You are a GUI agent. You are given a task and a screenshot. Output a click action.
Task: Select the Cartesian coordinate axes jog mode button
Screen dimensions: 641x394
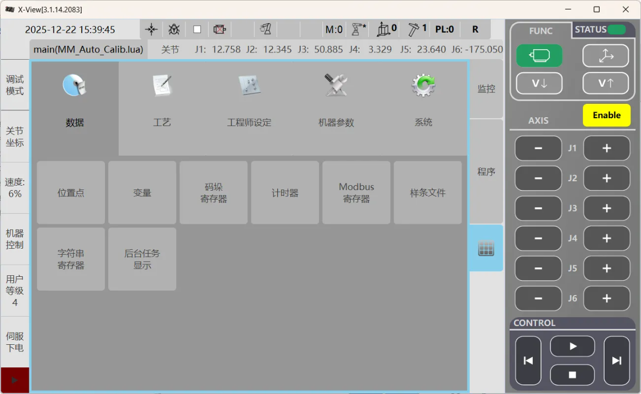click(606, 55)
